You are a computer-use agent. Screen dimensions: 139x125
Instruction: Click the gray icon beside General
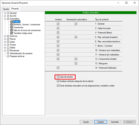(x=8, y=13)
